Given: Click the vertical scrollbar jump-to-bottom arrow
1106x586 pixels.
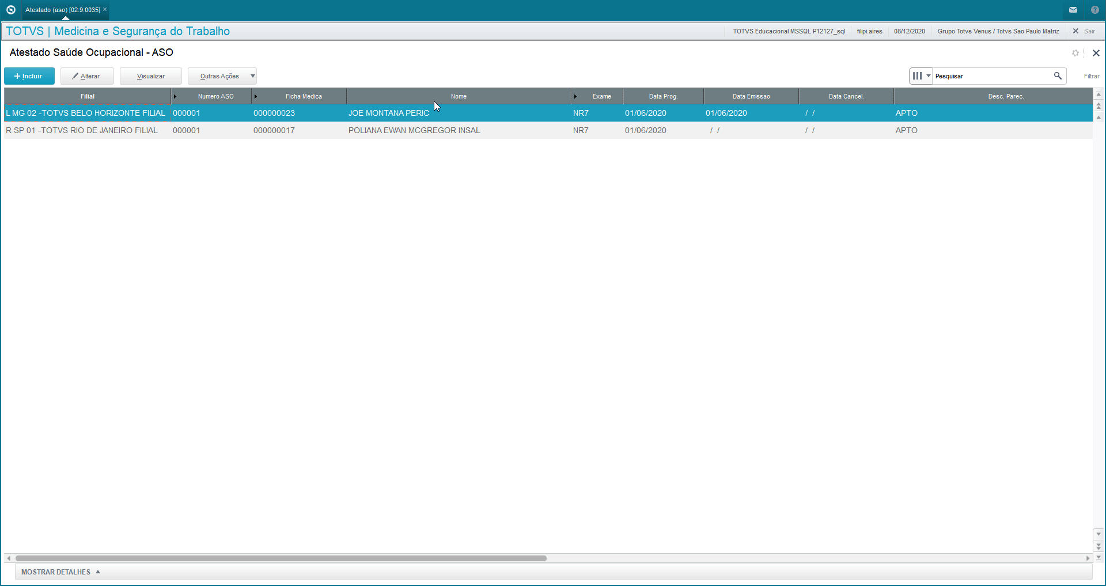Looking at the screenshot, I should pyautogui.click(x=1099, y=557).
